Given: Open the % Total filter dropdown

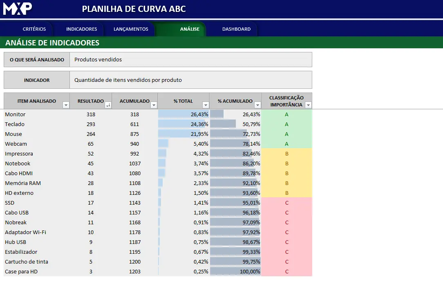Looking at the screenshot, I should click(x=206, y=105).
